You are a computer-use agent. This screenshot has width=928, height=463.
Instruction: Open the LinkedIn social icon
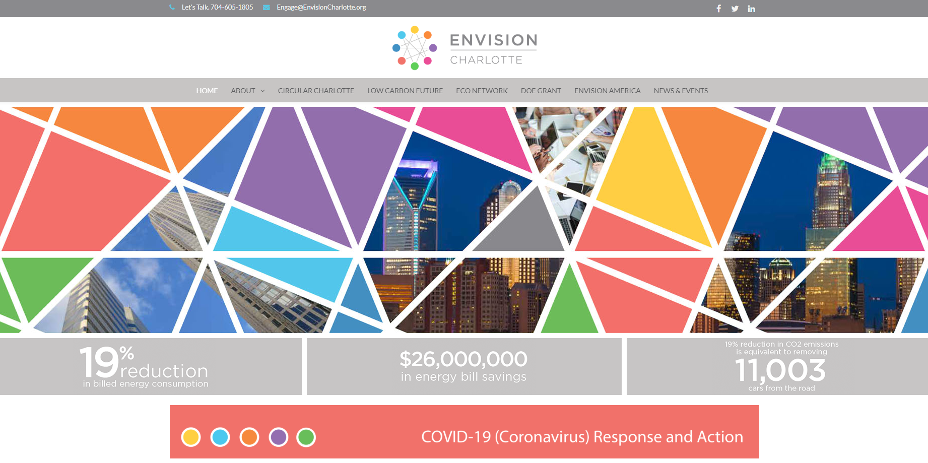click(751, 9)
